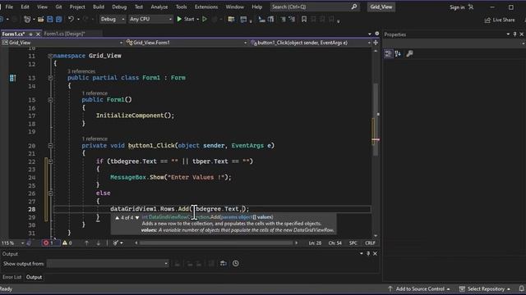Click Select Repository
Viewport: 526px width, 295px height.
[x=486, y=288]
